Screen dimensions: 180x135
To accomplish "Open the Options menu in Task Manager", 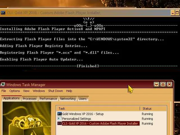I will pos(15,91).
